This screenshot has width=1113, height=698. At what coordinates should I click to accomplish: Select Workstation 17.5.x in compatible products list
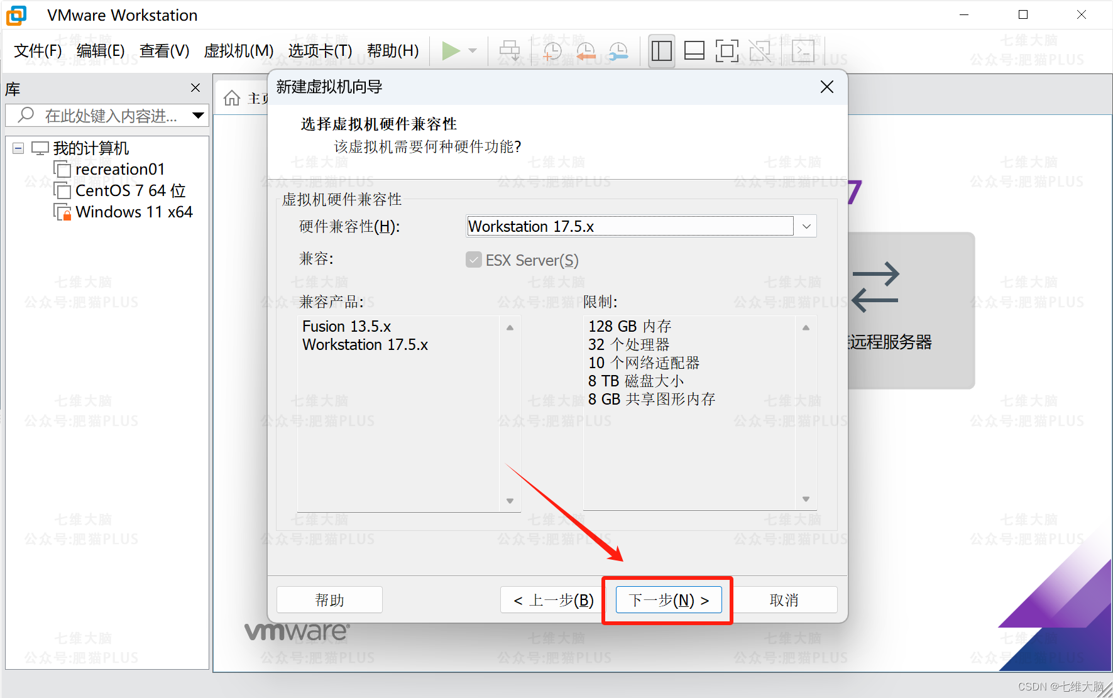(365, 345)
